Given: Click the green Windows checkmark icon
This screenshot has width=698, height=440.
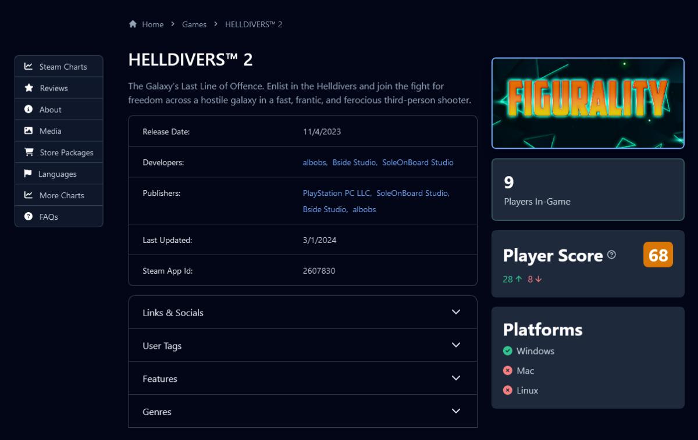Looking at the screenshot, I should point(508,350).
